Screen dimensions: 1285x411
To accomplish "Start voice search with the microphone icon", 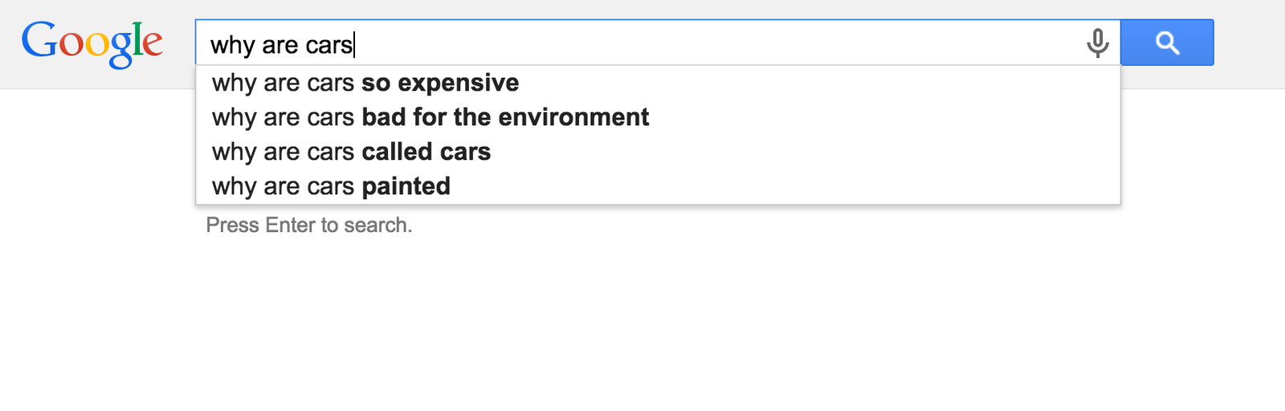I will click(1097, 43).
